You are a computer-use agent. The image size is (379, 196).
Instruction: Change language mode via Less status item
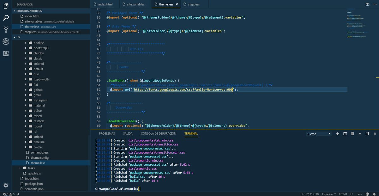(x=359, y=194)
